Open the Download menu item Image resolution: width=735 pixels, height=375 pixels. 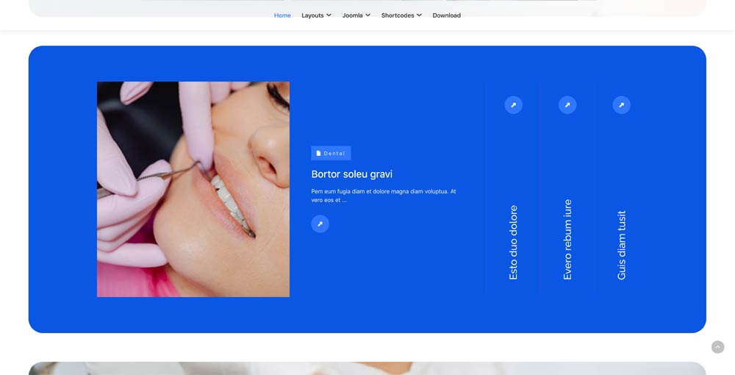(x=446, y=15)
